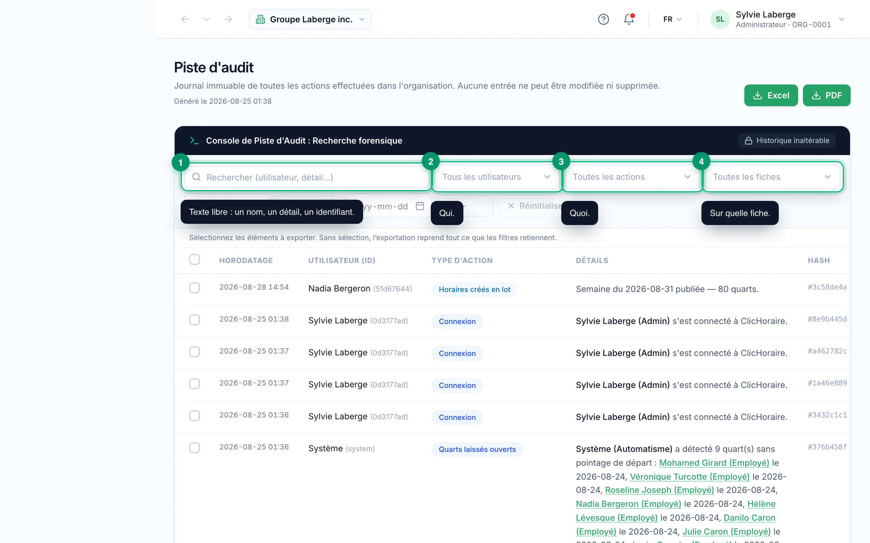The height and width of the screenshot is (543, 870).
Task: Click the Piste d'audit page title
Action: tap(214, 68)
